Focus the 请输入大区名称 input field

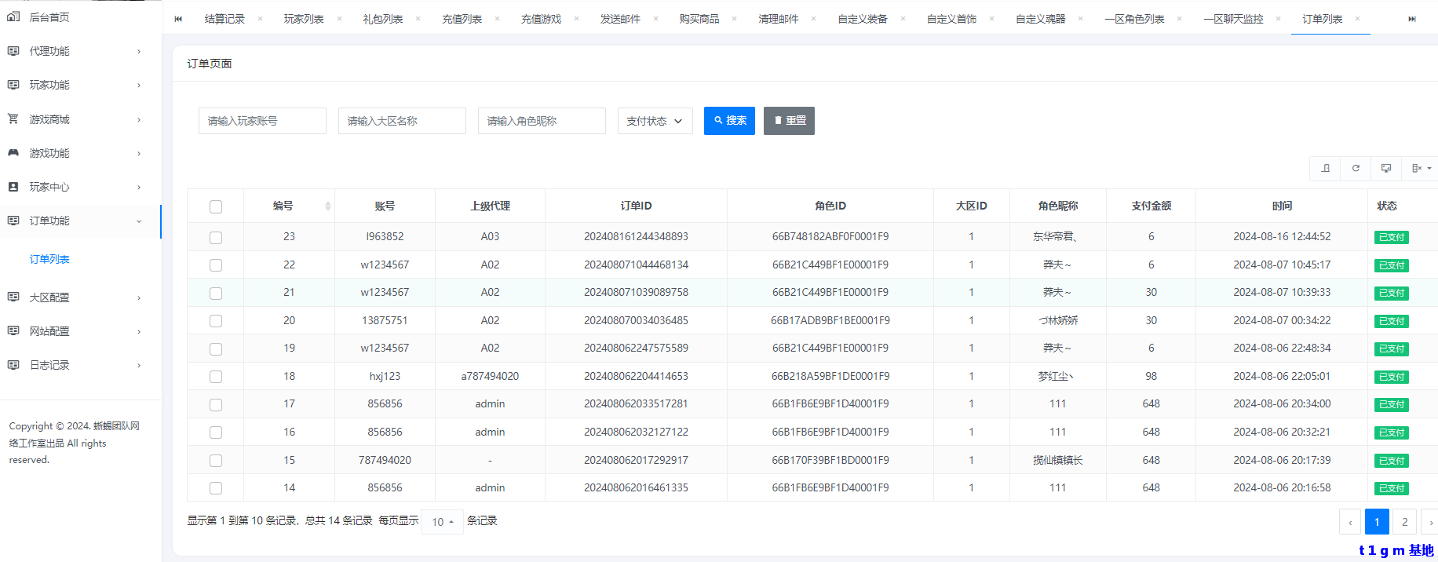[x=402, y=121]
